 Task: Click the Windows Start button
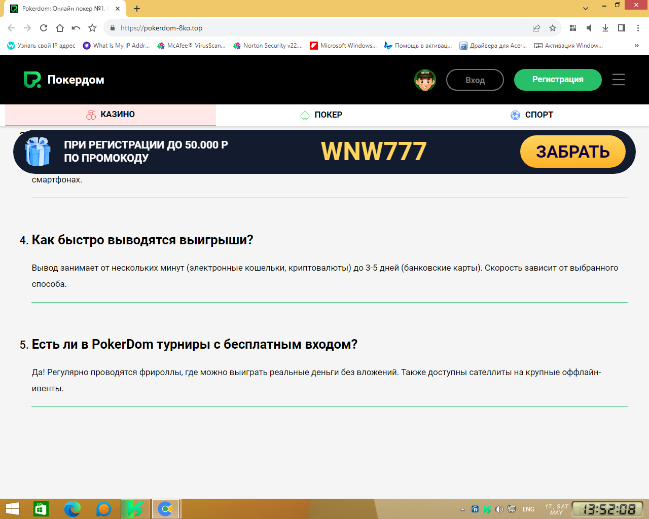[12, 509]
